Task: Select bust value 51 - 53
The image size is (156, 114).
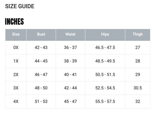Action: (x=41, y=101)
